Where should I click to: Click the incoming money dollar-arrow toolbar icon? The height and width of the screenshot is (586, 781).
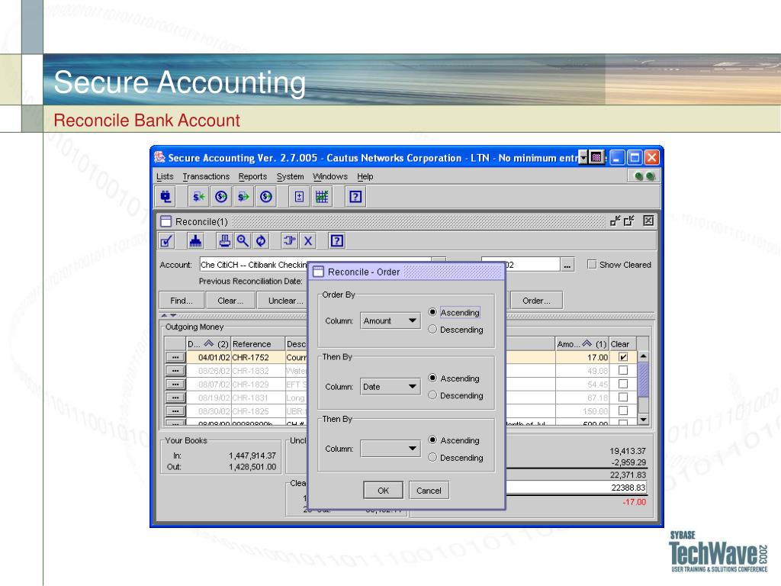pos(198,197)
